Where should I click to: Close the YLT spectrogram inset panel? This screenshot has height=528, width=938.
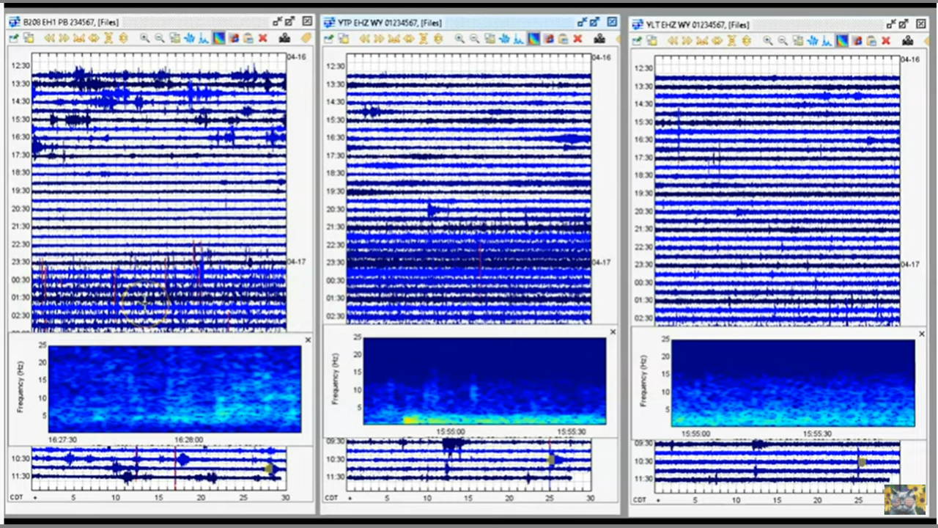921,334
